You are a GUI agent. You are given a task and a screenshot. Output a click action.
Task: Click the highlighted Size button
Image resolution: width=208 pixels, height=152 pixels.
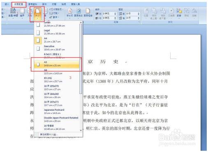click(x=37, y=13)
